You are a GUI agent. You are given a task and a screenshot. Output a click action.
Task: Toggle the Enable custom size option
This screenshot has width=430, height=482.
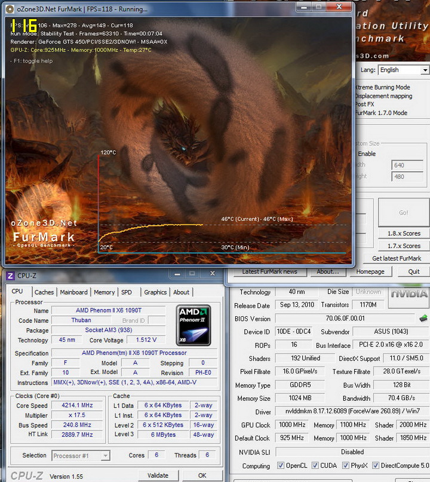click(x=366, y=154)
